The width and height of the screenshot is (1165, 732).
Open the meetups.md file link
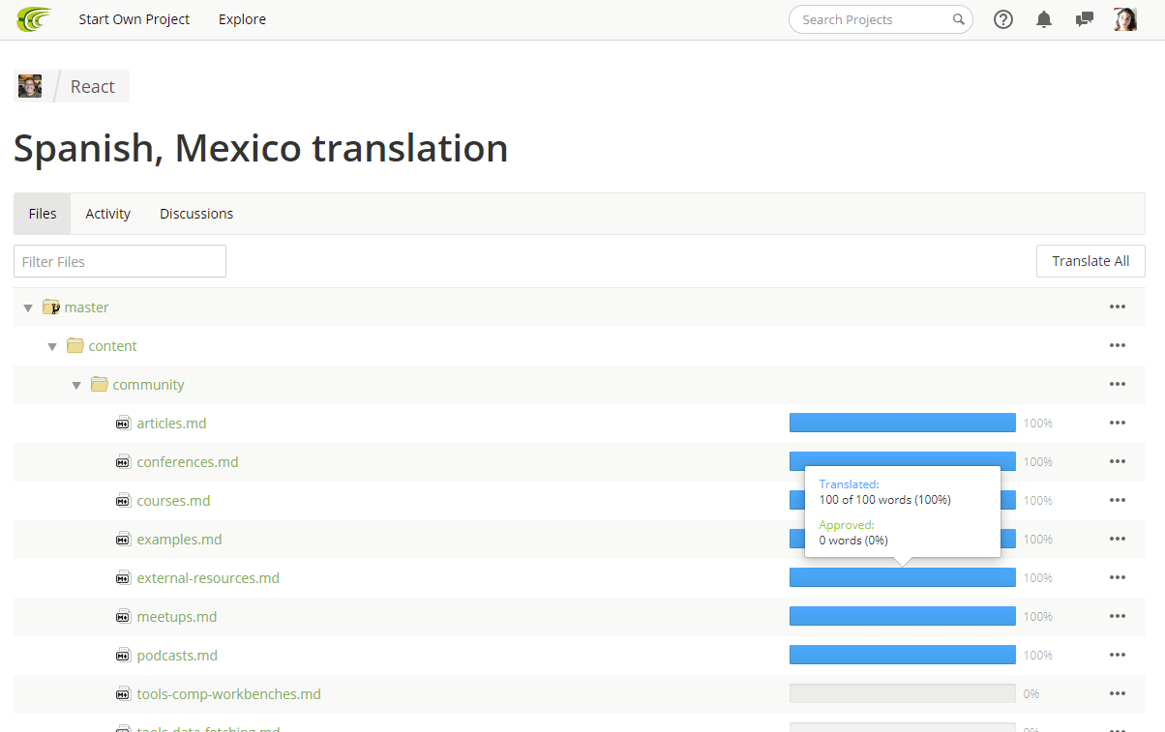[177, 617]
